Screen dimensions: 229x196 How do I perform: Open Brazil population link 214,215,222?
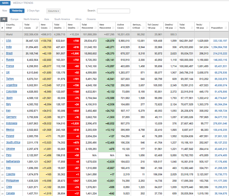pyautogui.click(x=220, y=53)
